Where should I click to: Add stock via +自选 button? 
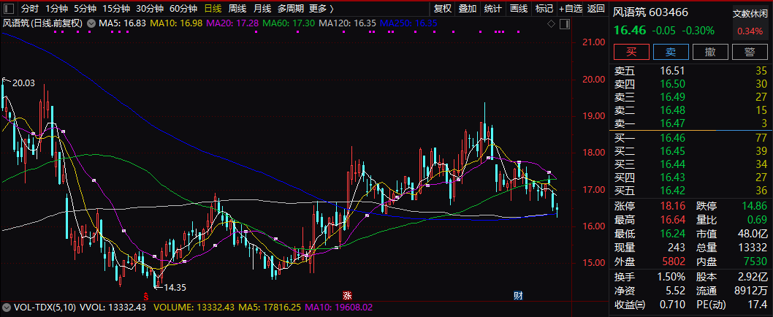571,8
